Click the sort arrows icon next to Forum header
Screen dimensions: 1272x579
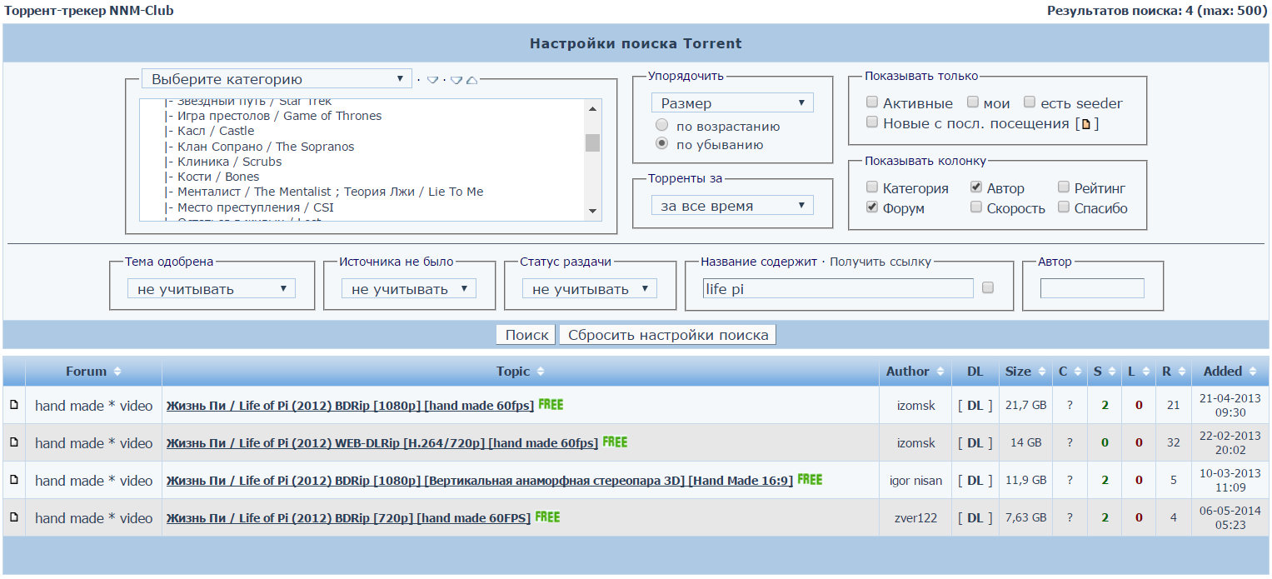[117, 372]
